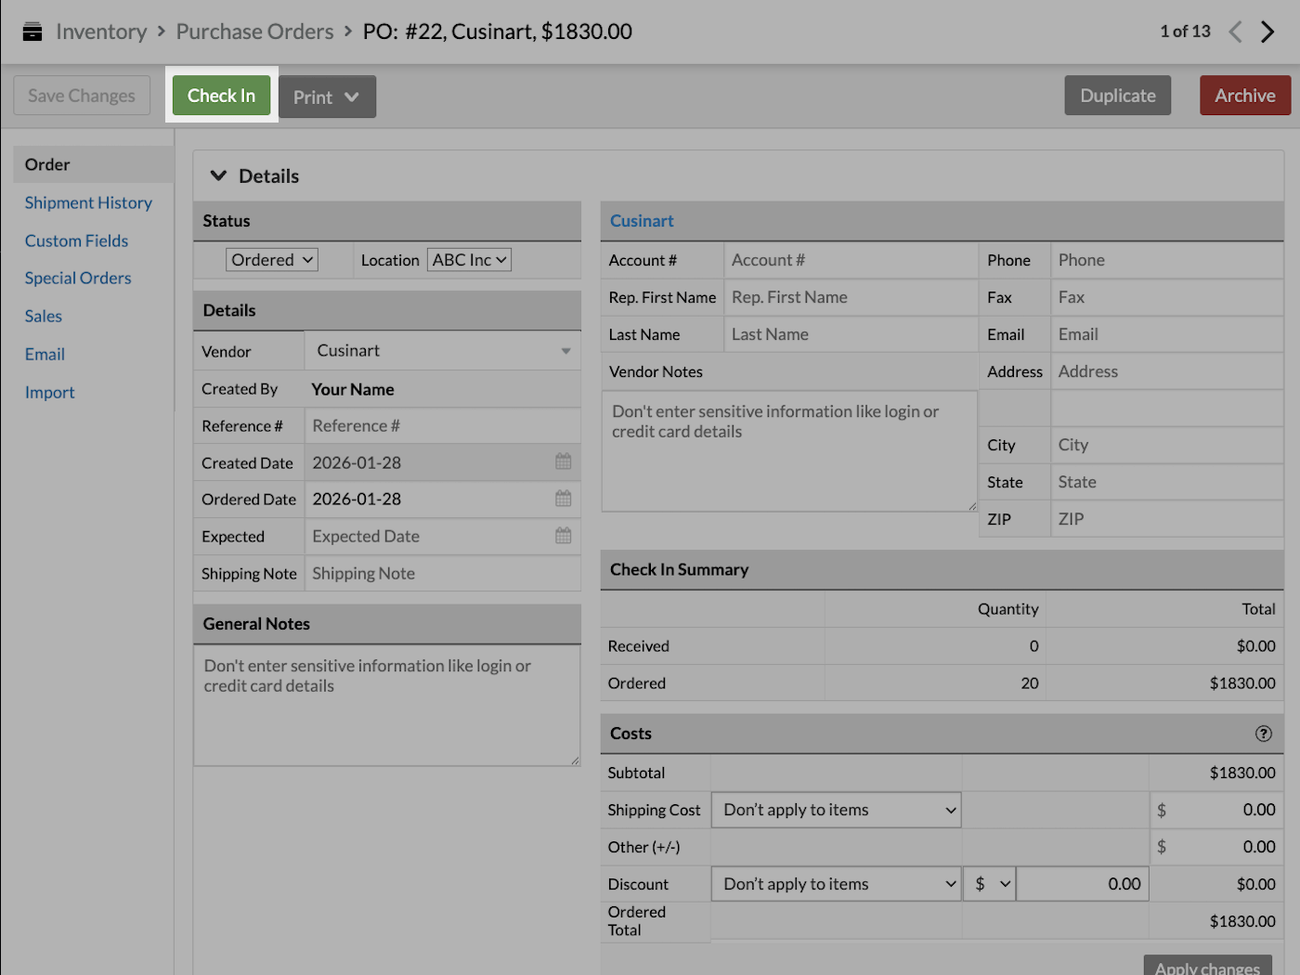
Task: Open the Discount currency dollar dropdown
Action: (989, 883)
